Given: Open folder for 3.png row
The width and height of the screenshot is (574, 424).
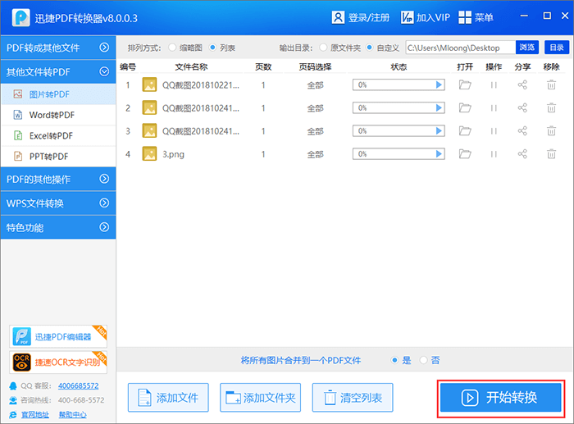Looking at the screenshot, I should 465,154.
